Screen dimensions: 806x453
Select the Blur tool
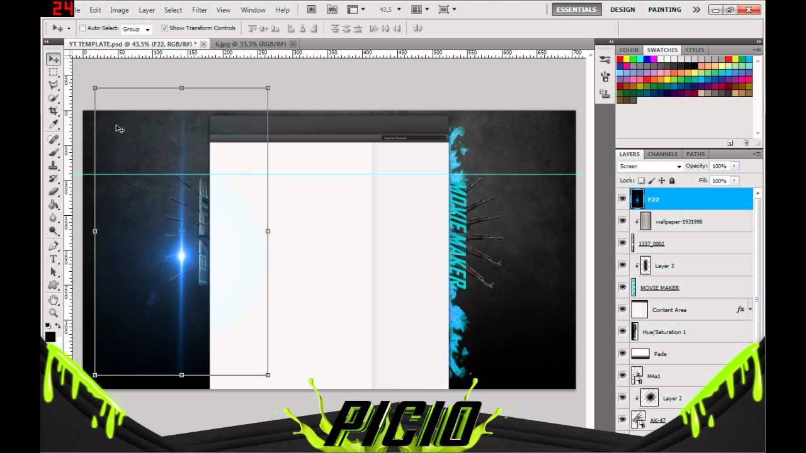[54, 218]
